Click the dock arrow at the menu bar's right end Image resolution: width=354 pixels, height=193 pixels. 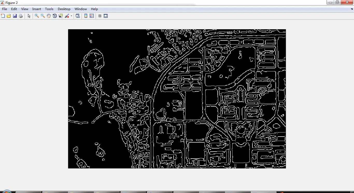point(352,9)
